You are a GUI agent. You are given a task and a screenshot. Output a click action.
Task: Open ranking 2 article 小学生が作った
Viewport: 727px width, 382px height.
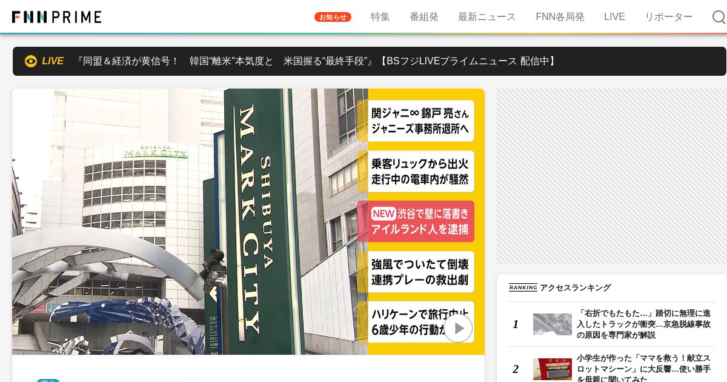coord(643,368)
